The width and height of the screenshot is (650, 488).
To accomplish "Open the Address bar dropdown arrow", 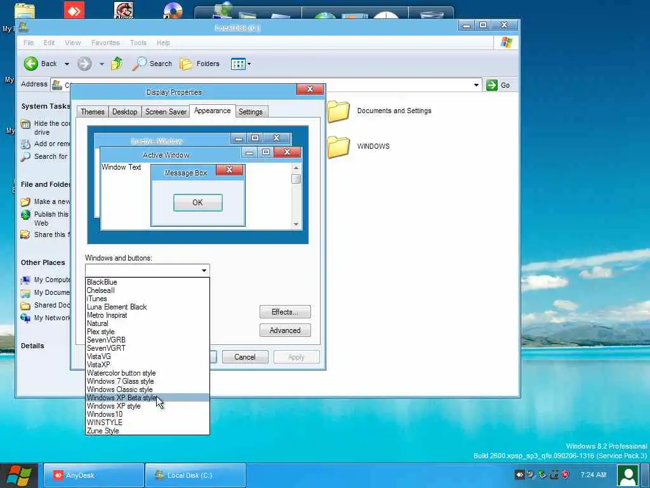I will coord(476,85).
